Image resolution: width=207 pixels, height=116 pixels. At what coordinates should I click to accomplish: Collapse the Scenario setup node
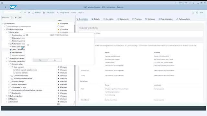pos(8,64)
